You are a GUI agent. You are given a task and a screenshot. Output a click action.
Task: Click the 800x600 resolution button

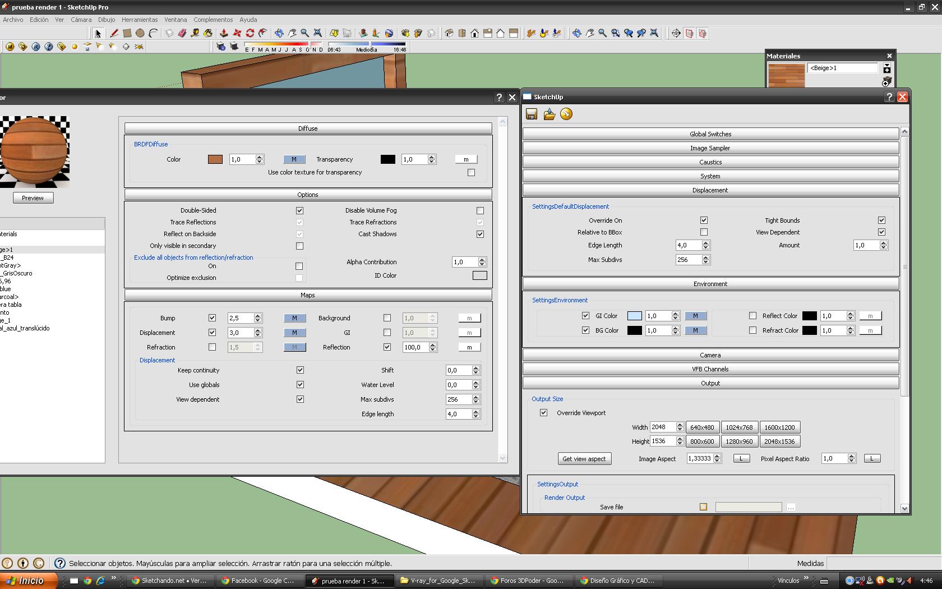pos(702,441)
